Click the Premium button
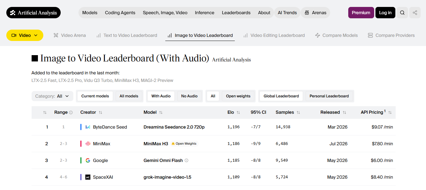Viewport: 426px width, 190px height. pyautogui.click(x=361, y=13)
